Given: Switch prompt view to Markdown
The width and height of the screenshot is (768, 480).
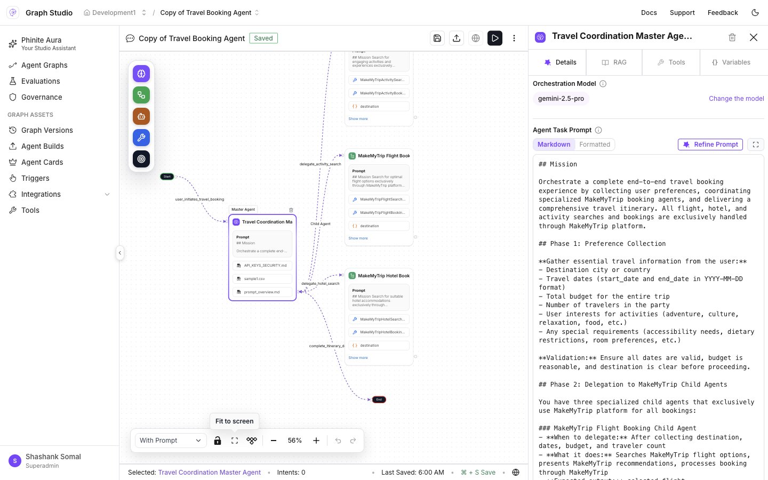Looking at the screenshot, I should pyautogui.click(x=554, y=145).
